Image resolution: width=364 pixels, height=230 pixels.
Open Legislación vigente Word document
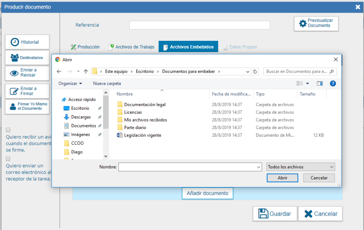pos(142,135)
